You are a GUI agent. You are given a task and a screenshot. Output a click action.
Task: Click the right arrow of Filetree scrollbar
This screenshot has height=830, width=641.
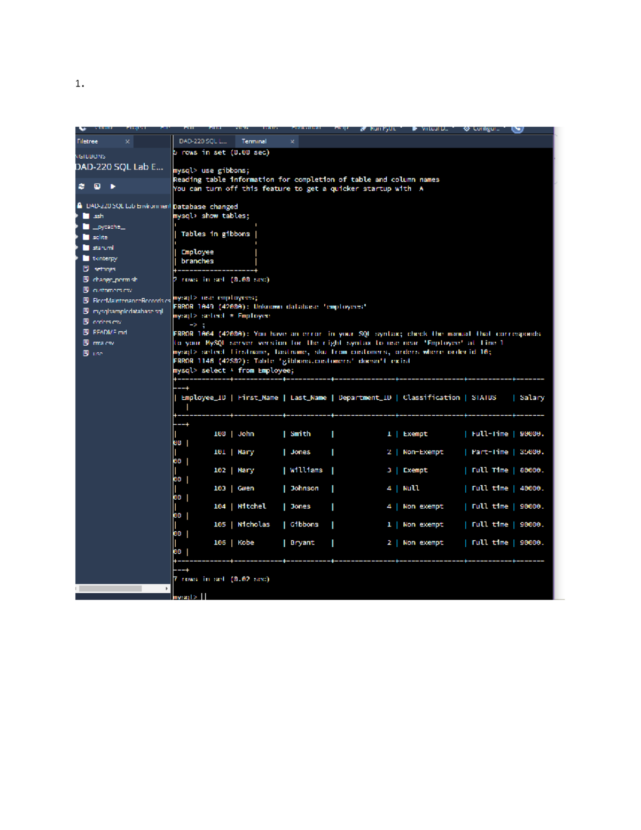click(167, 588)
